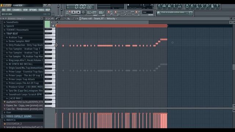Toggle the pattern/song mode light
The width and height of the screenshot is (235, 132).
click(70, 12)
